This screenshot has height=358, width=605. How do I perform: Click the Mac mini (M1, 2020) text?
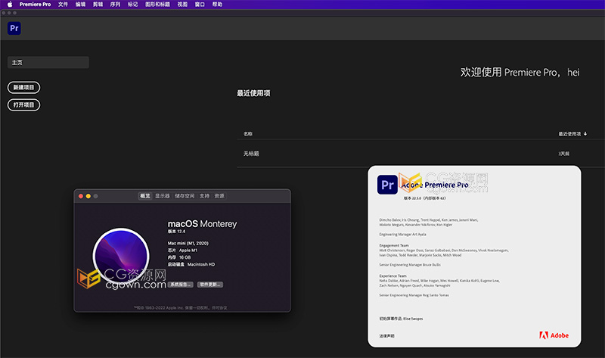tap(188, 243)
